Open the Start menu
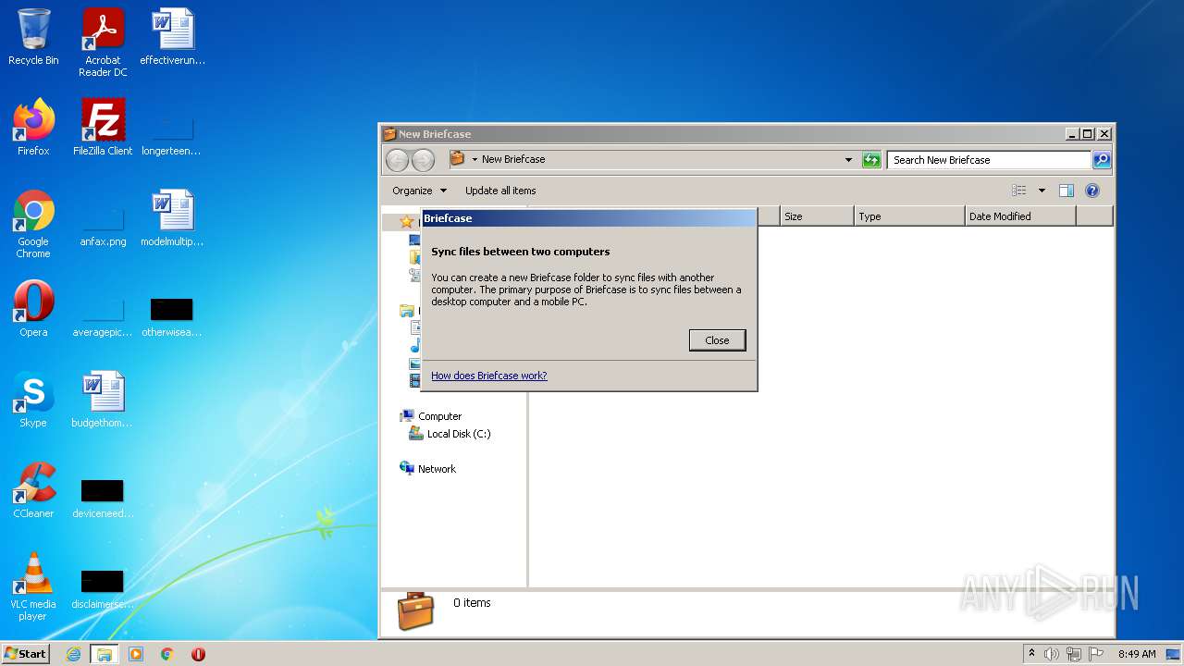Screen dimensions: 1184x666 (x=26, y=654)
